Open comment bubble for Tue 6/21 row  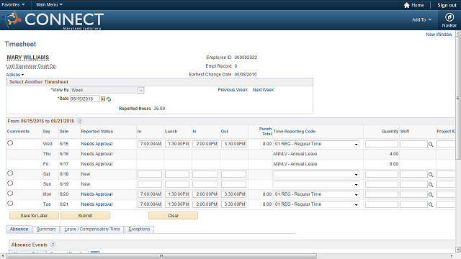(x=10, y=204)
